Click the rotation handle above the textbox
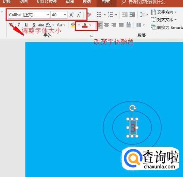 [x=132, y=108]
